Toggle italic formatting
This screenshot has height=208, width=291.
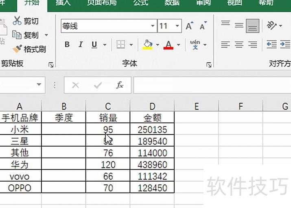(81, 45)
